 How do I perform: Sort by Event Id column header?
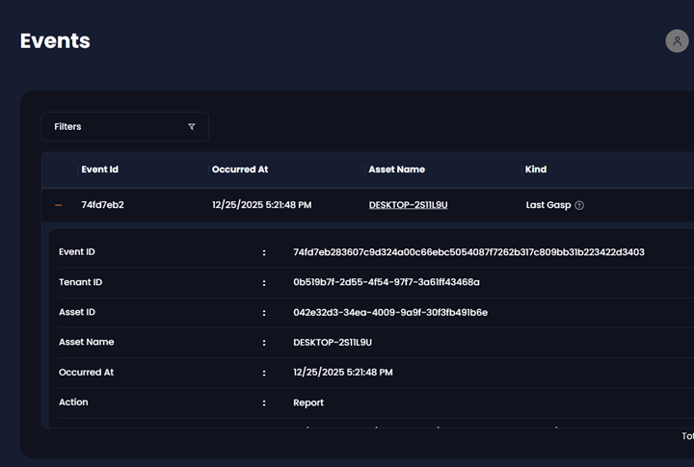click(99, 169)
